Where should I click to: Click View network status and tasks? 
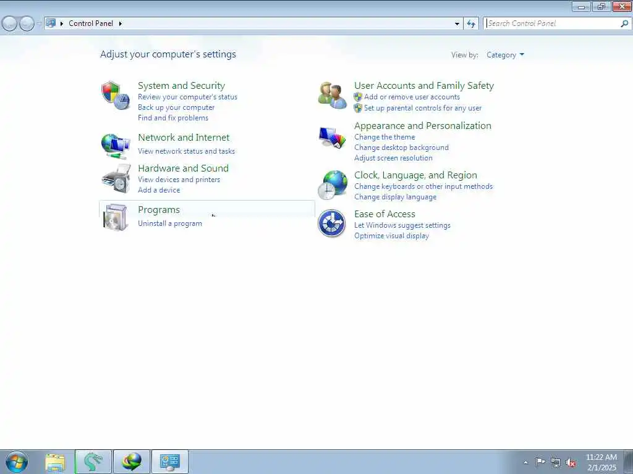tap(186, 151)
